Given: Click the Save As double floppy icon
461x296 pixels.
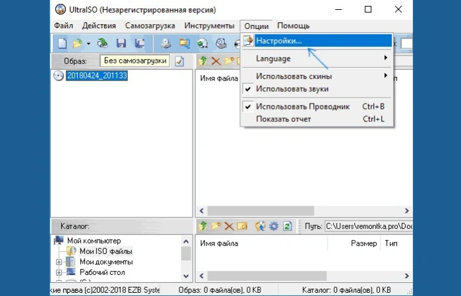Looking at the screenshot, I should coord(140,44).
